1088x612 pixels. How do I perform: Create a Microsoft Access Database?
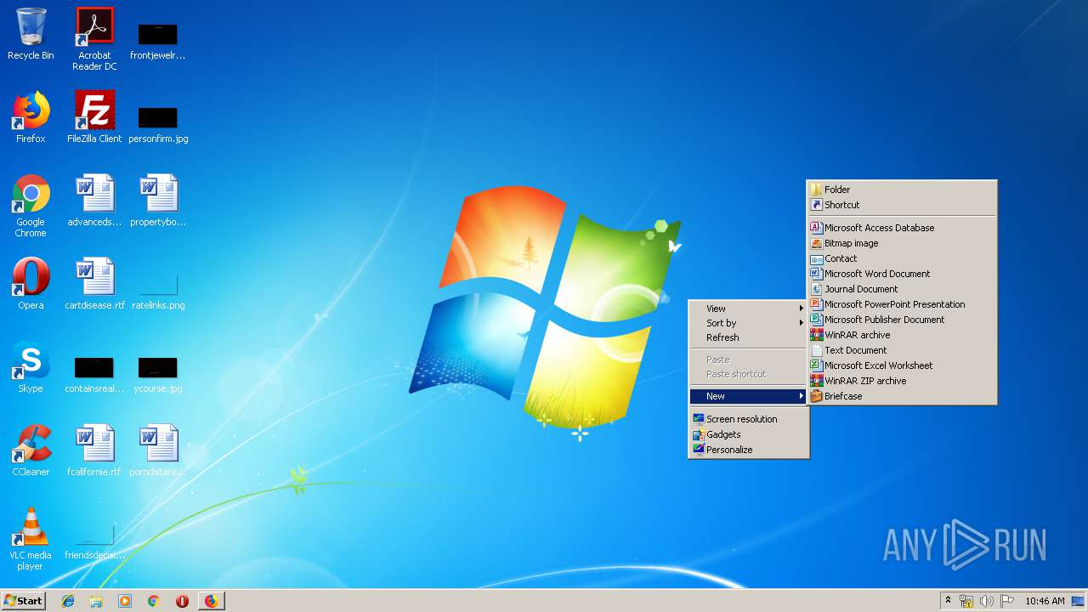pyautogui.click(x=901, y=228)
